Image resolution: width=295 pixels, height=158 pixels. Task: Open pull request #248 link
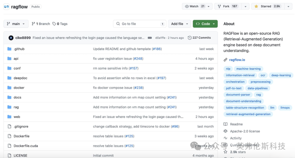point(138,59)
